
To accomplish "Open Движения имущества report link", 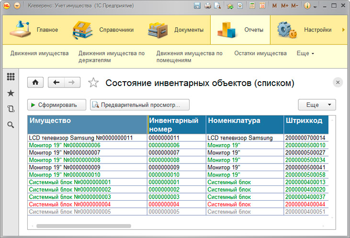I will point(40,53).
